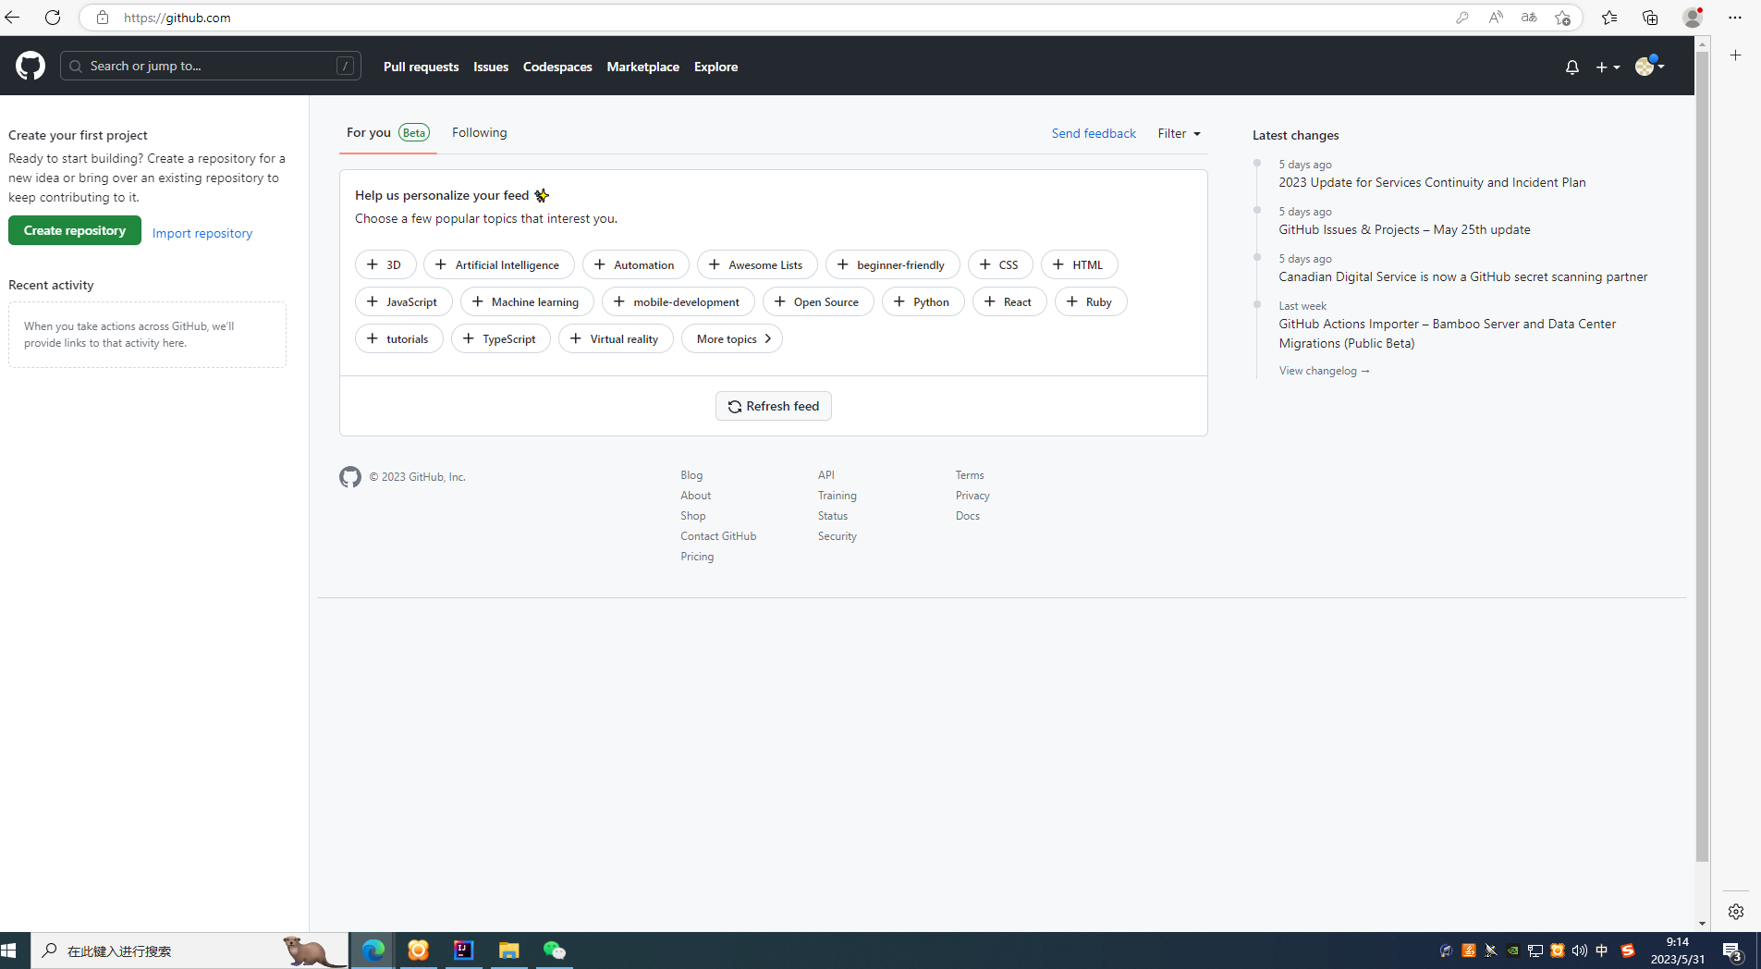Add the Virtual reality topic
The width and height of the screenshot is (1761, 969).
coord(616,338)
